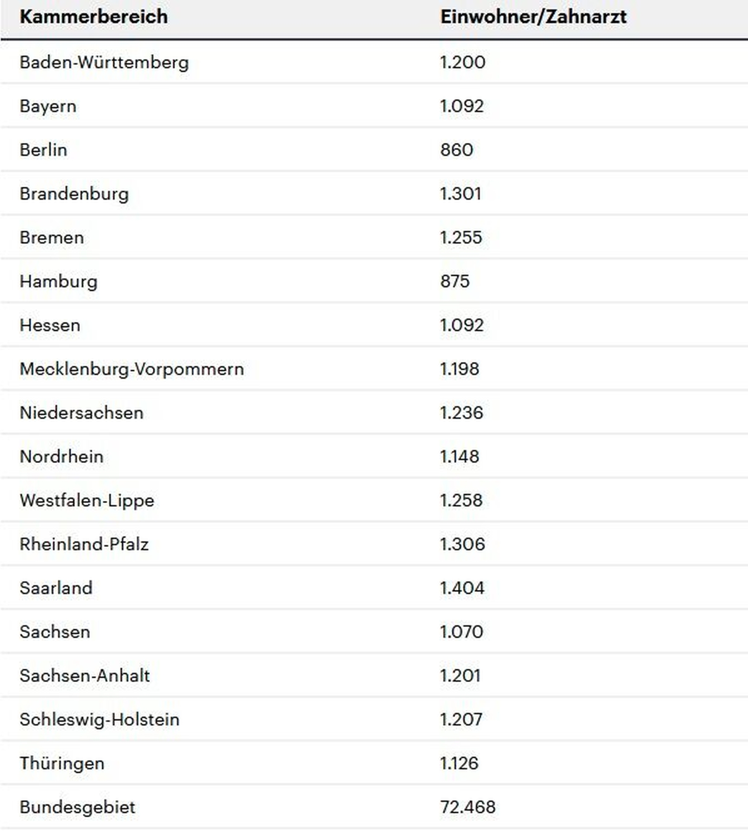Click the Westfalen-Lippe row label

(87, 500)
